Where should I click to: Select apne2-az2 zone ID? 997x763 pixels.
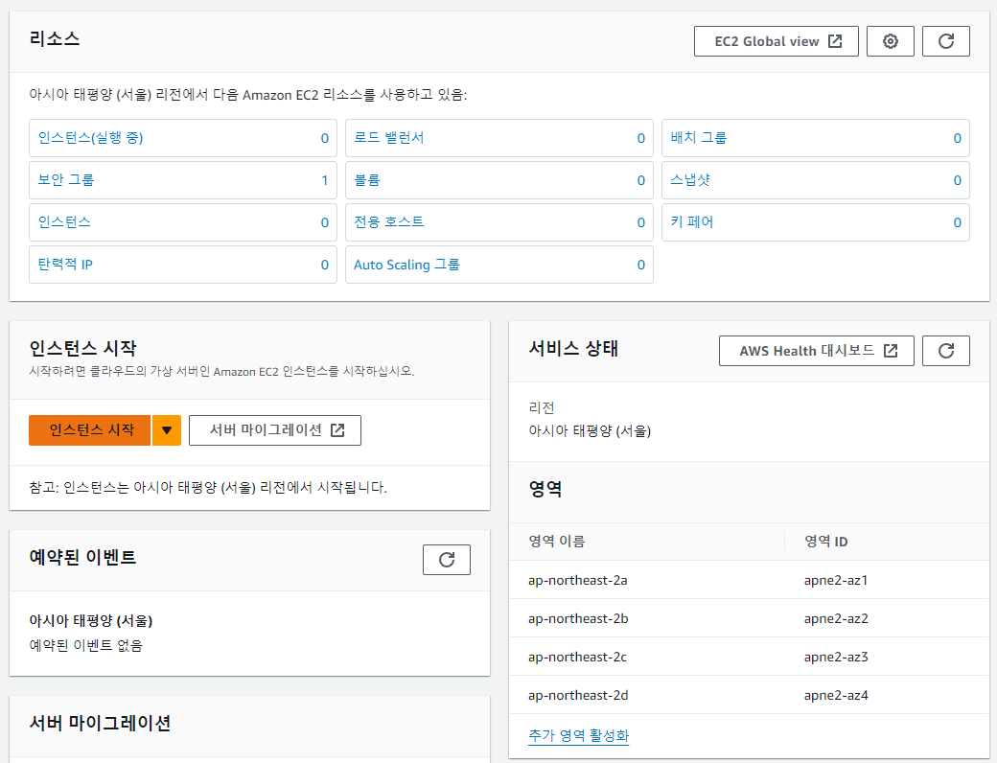[x=836, y=618]
